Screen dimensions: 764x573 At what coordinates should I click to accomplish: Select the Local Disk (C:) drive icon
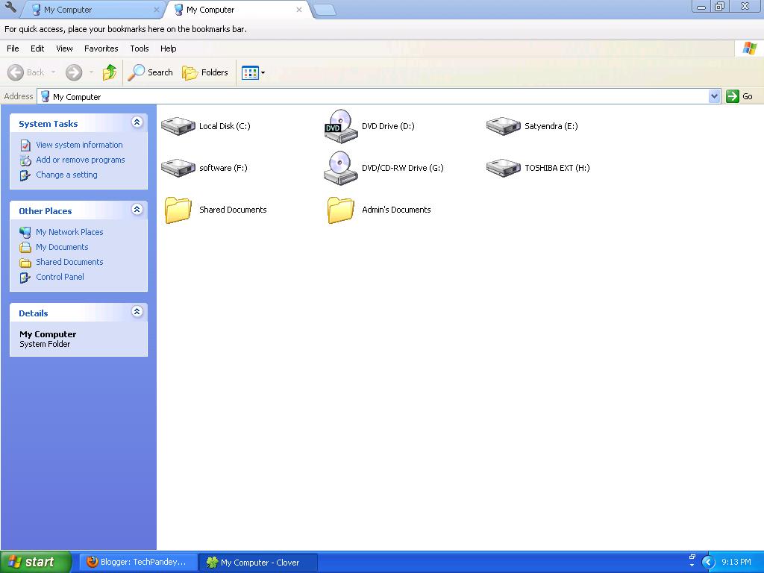click(178, 125)
